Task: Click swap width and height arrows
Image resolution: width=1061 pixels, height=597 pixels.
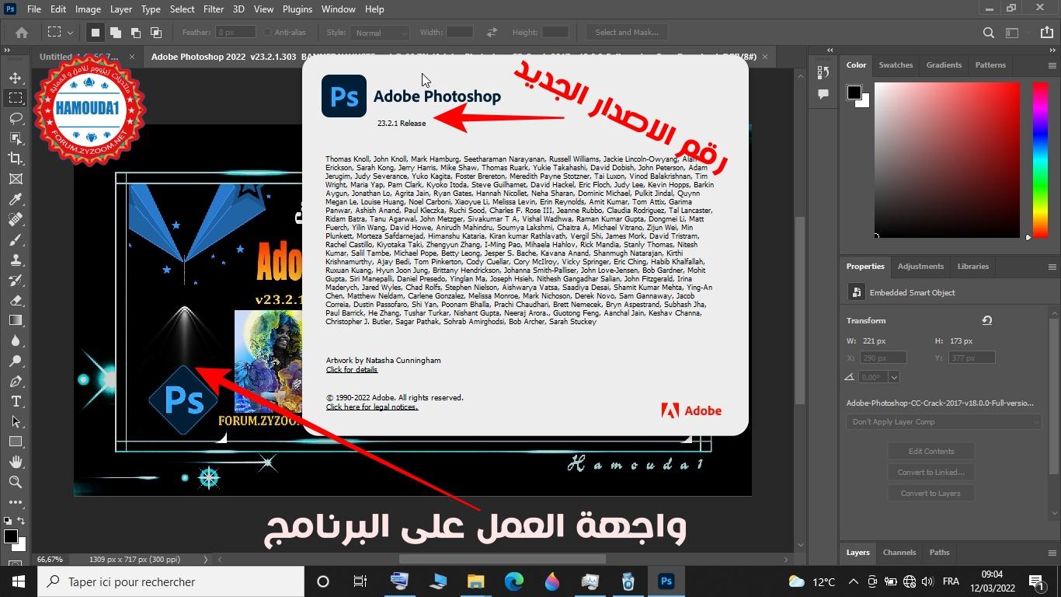Action: point(492,33)
